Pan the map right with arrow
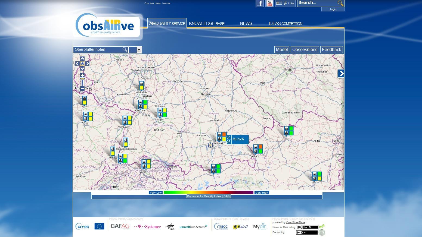422x237 pixels. [x=87, y=64]
